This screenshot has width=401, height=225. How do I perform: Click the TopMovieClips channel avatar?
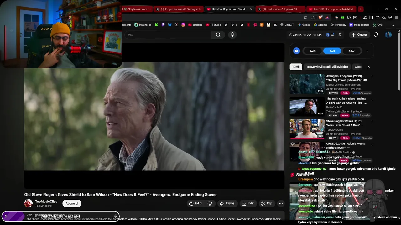[x=29, y=203]
